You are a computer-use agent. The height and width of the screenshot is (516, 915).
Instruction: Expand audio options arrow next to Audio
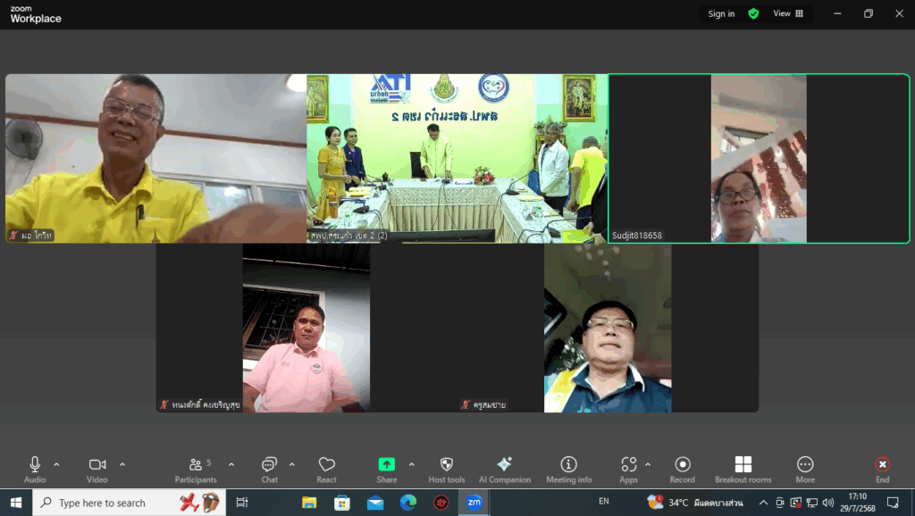pos(56,464)
